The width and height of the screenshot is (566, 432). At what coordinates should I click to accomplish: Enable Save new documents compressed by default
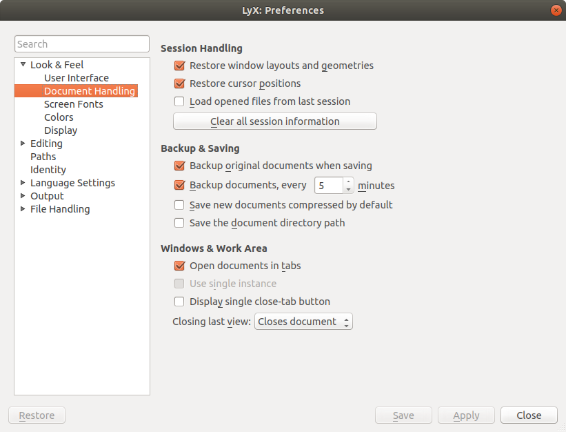pos(179,205)
